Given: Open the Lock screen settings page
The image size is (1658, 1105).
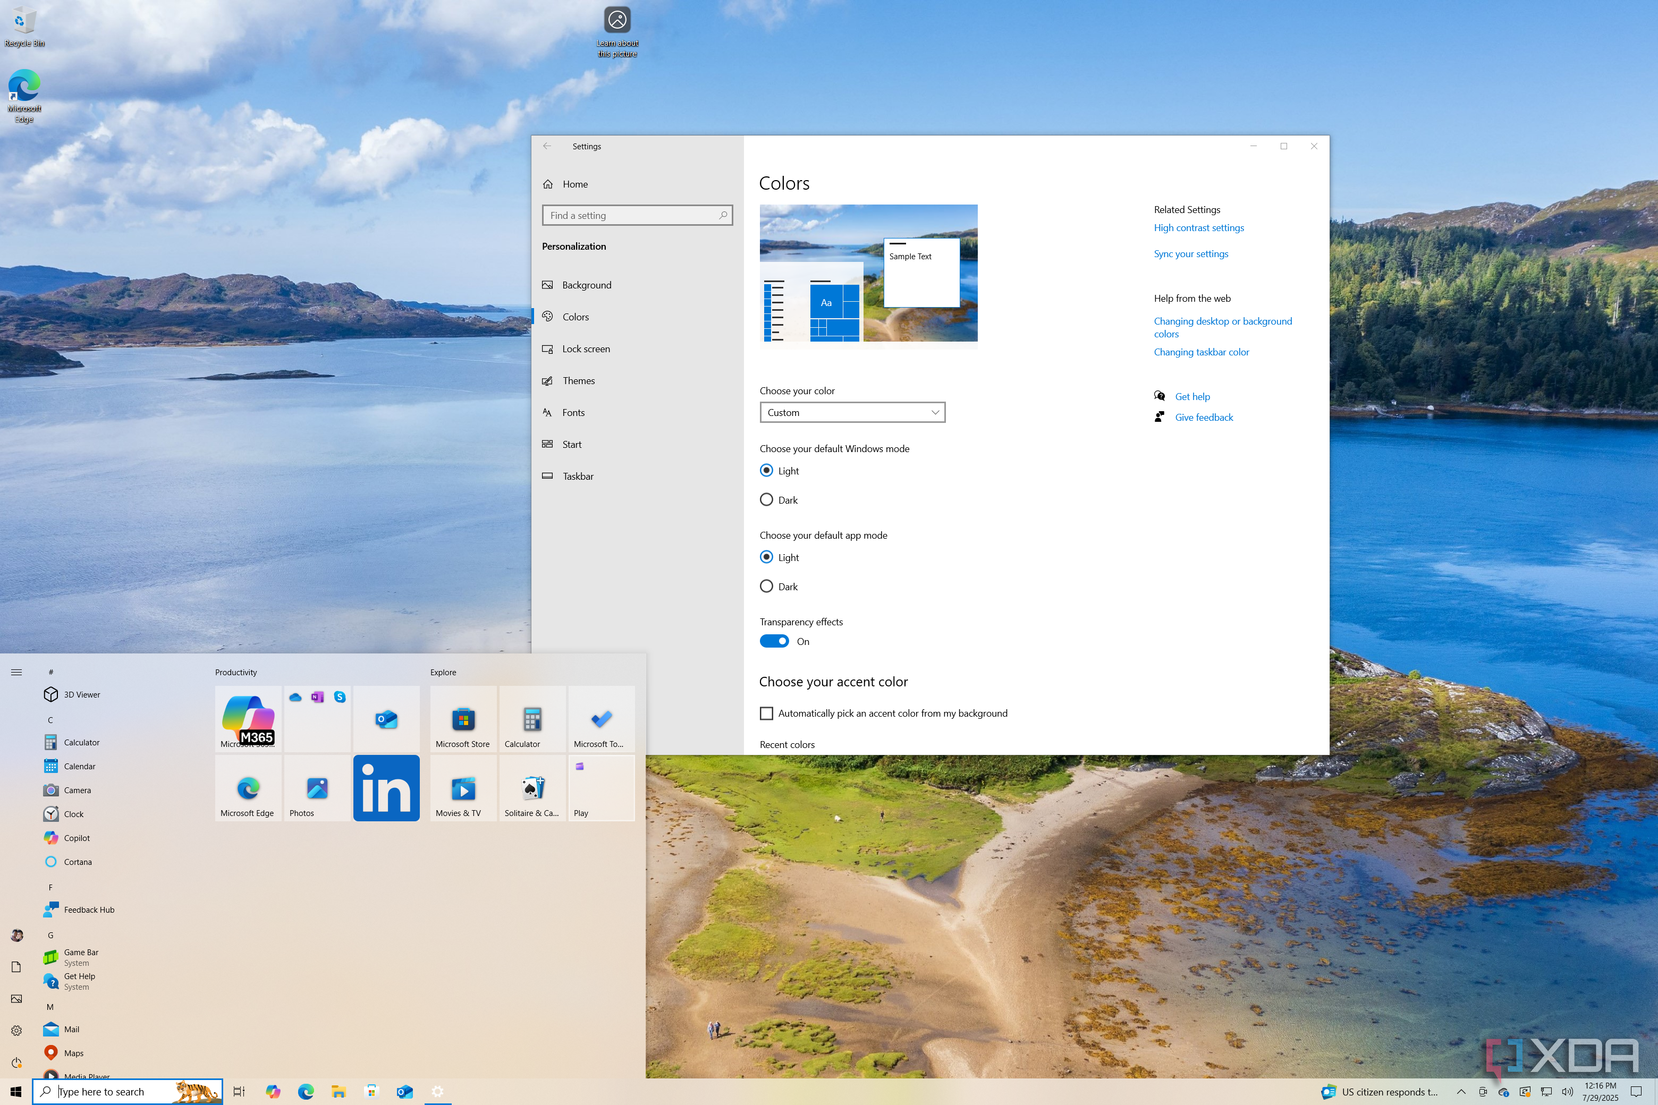Looking at the screenshot, I should 637,349.
